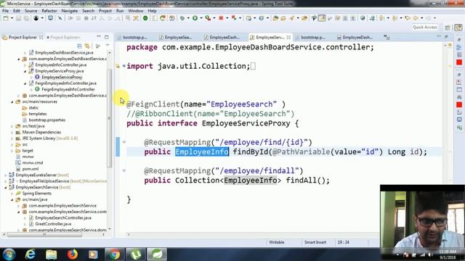Click the Open Type toolbar icon

pyautogui.click(x=275, y=18)
